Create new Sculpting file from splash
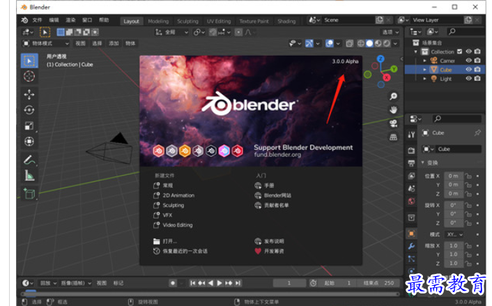Screen dimensions: 492x306 (x=169, y=205)
